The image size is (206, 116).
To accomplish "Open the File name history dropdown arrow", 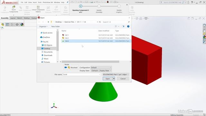I will coord(100,74).
